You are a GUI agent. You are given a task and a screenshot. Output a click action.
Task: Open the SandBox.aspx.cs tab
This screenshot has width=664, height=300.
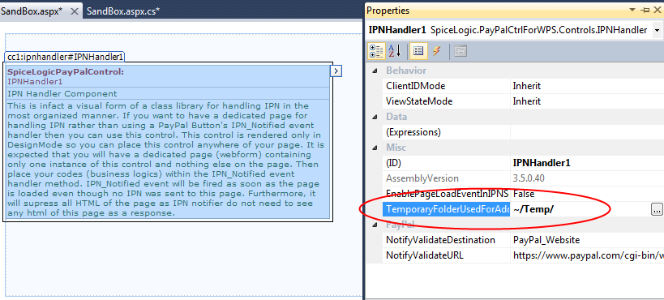pos(123,11)
